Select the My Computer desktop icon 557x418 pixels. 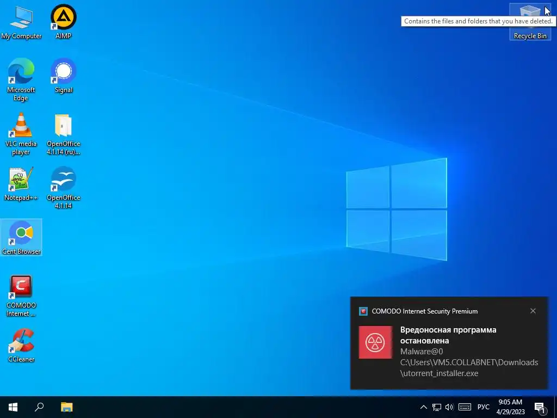(x=21, y=22)
